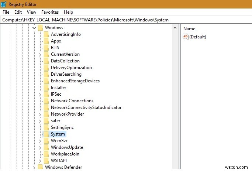Select the Windows Defender key label
Screen dimensions: 252x171
[x=63, y=167]
